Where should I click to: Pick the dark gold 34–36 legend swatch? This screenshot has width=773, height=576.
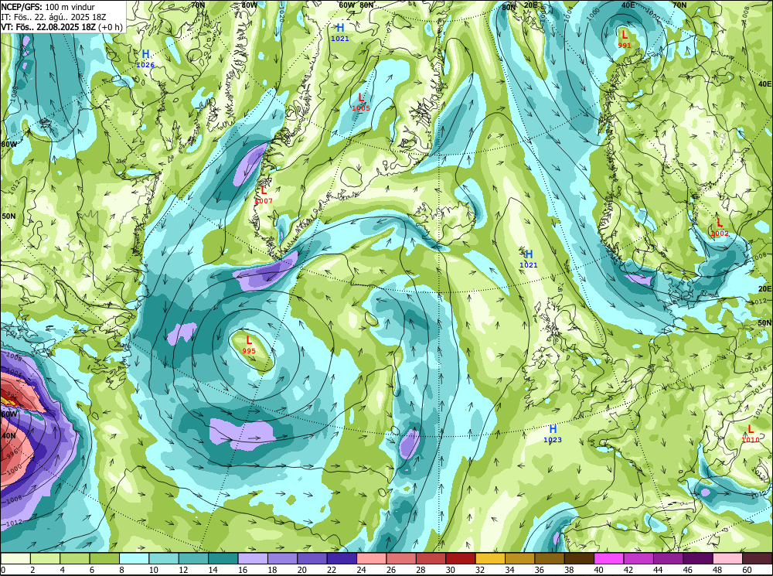pyautogui.click(x=519, y=558)
